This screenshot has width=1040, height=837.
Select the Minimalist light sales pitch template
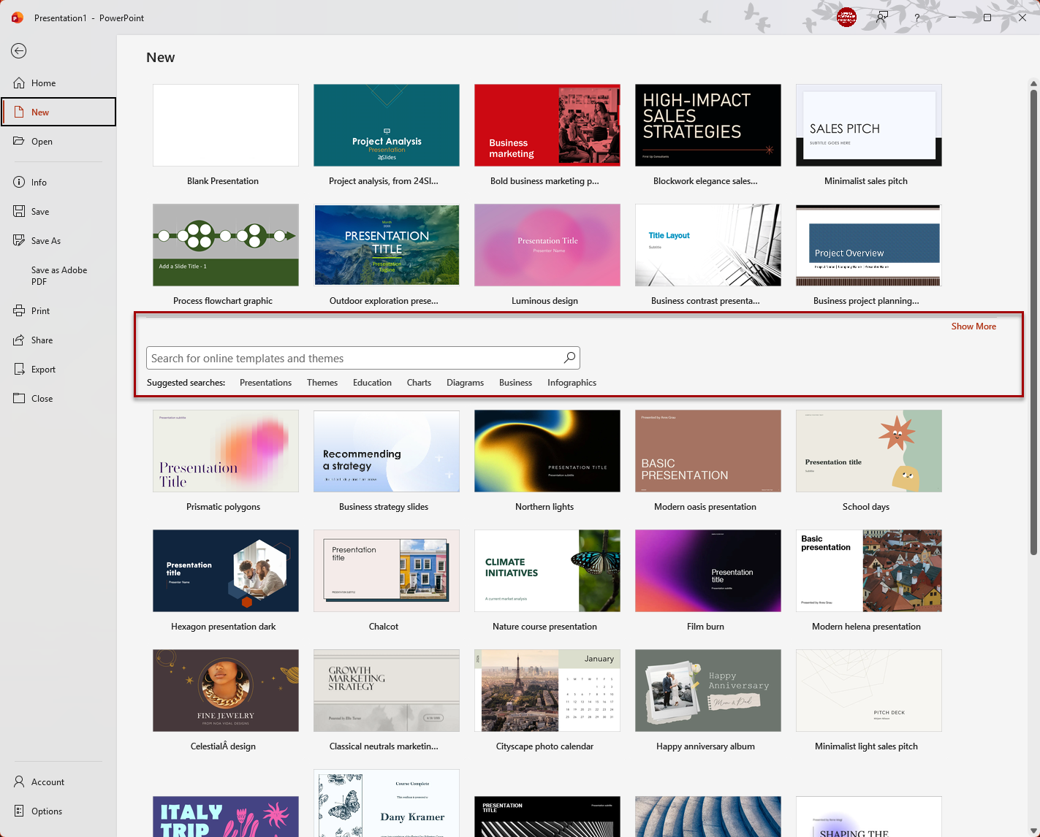[x=869, y=690]
